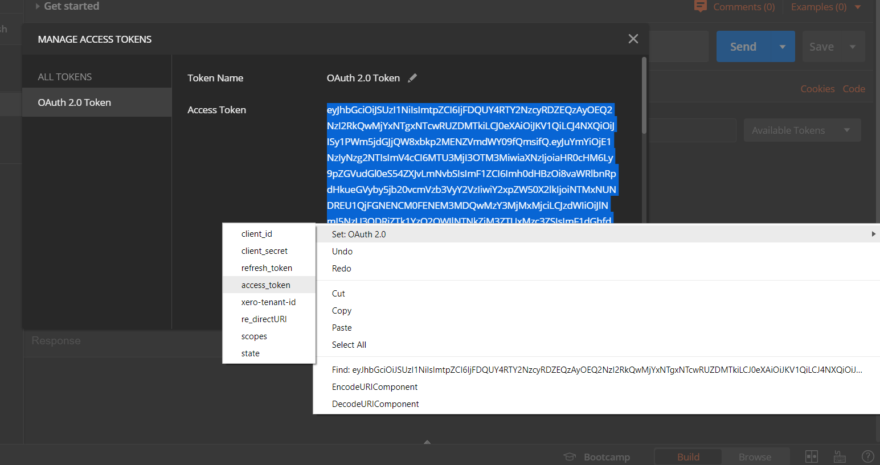
Task: Expand the Save button dropdown
Action: (852, 46)
